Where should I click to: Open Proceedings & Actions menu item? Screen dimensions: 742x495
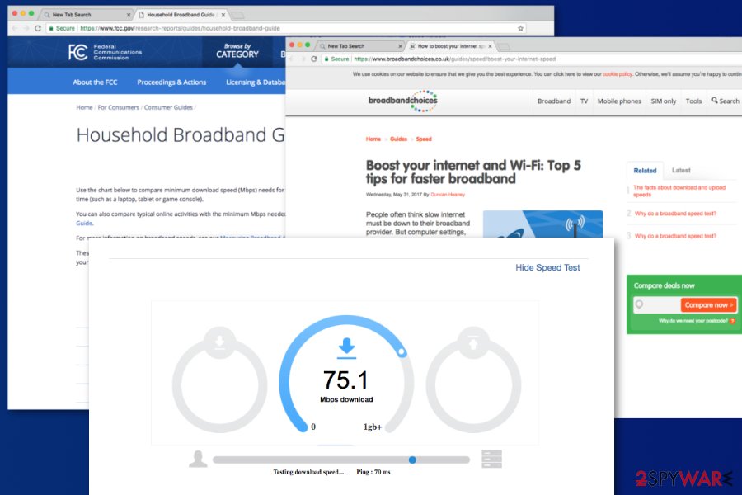click(x=171, y=82)
